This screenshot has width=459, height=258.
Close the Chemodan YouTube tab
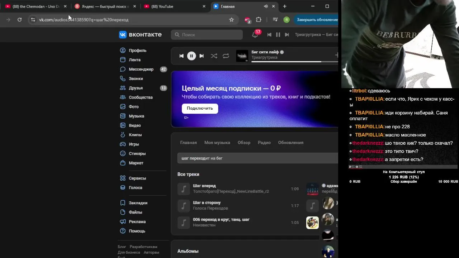[65, 6]
